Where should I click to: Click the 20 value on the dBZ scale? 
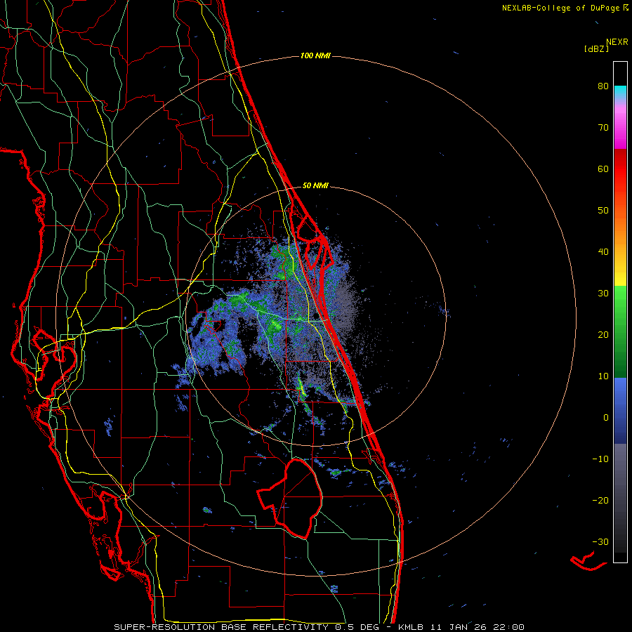[603, 335]
